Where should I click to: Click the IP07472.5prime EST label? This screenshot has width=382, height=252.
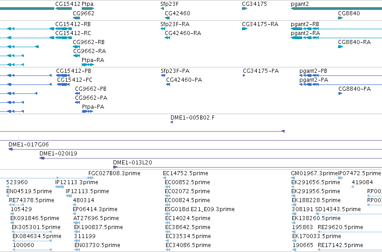[360, 173]
